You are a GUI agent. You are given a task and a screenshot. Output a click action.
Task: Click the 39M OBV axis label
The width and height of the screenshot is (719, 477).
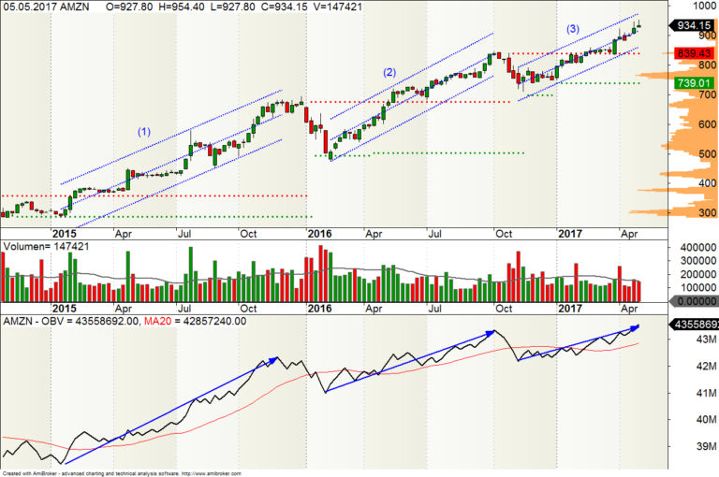coord(706,446)
